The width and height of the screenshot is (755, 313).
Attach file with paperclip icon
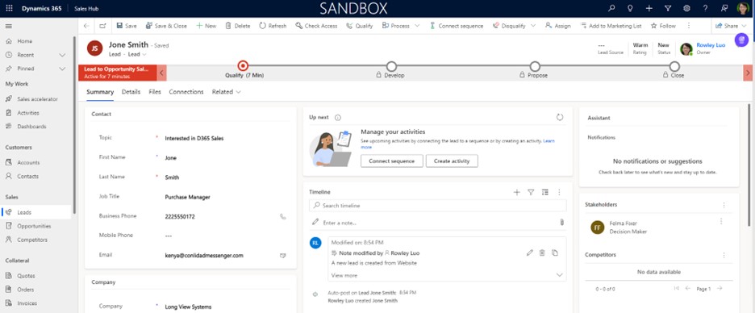click(561, 223)
